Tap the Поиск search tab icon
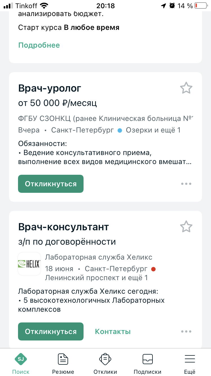 coord(21,359)
